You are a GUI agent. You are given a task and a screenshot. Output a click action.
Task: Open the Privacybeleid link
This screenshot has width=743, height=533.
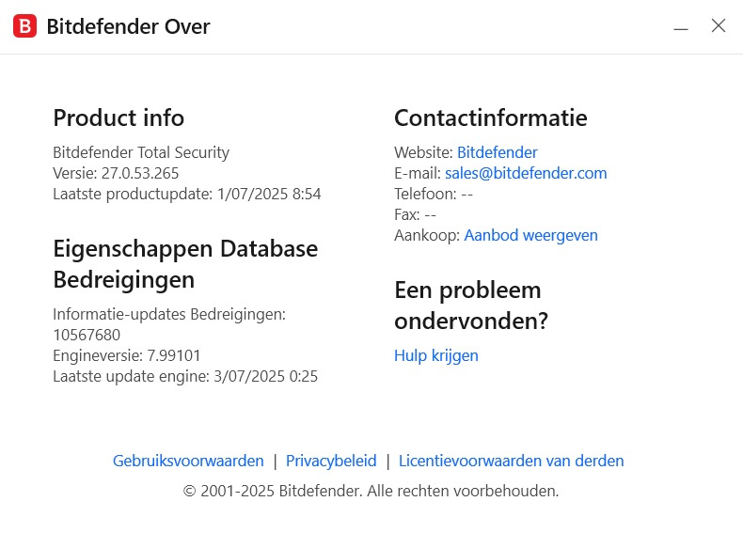[x=331, y=461]
